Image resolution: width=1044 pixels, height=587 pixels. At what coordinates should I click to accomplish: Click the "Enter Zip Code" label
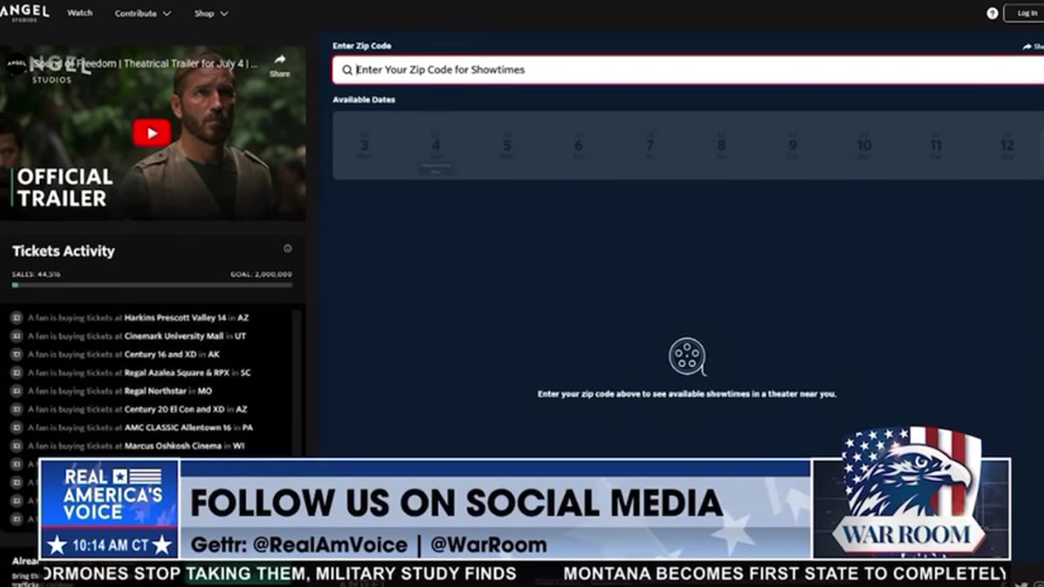click(361, 46)
